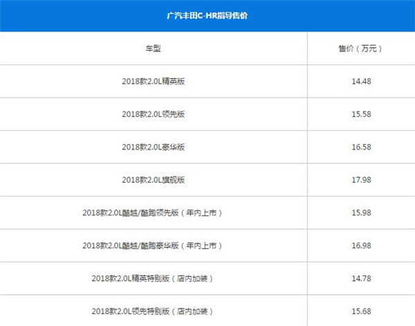Click the price 14.48
The image size is (415, 326).
point(361,81)
